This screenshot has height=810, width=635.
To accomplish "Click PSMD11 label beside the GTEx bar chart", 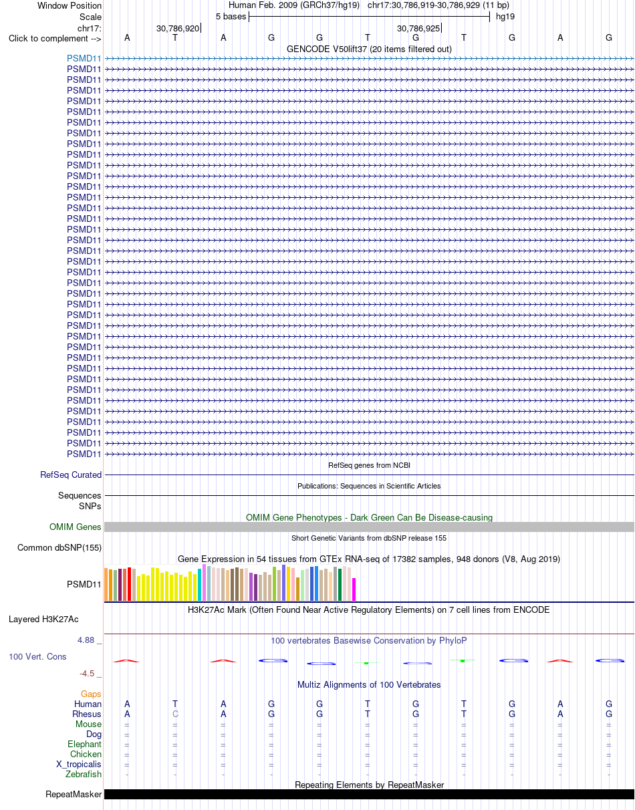I will click(x=84, y=583).
